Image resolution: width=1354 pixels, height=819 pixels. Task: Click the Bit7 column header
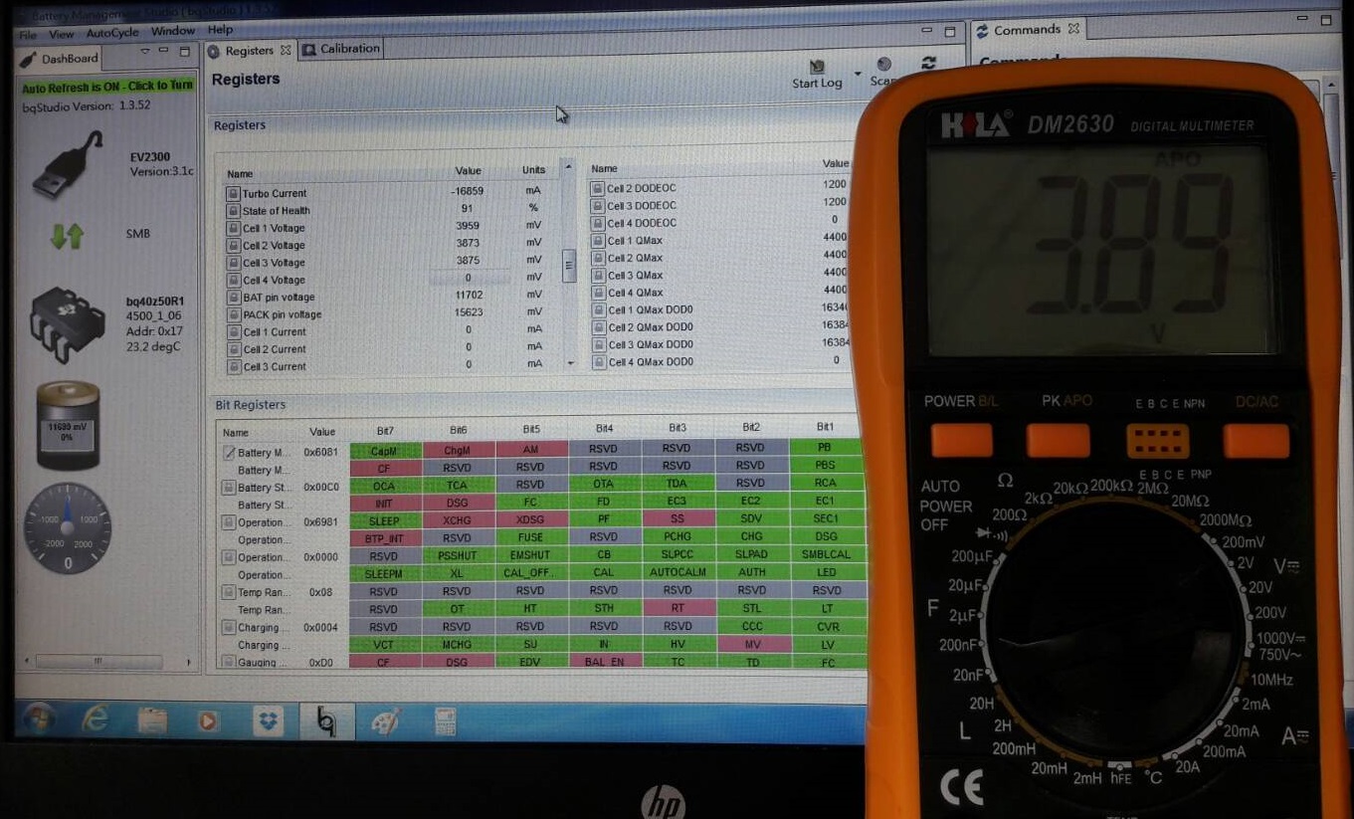pyautogui.click(x=385, y=430)
